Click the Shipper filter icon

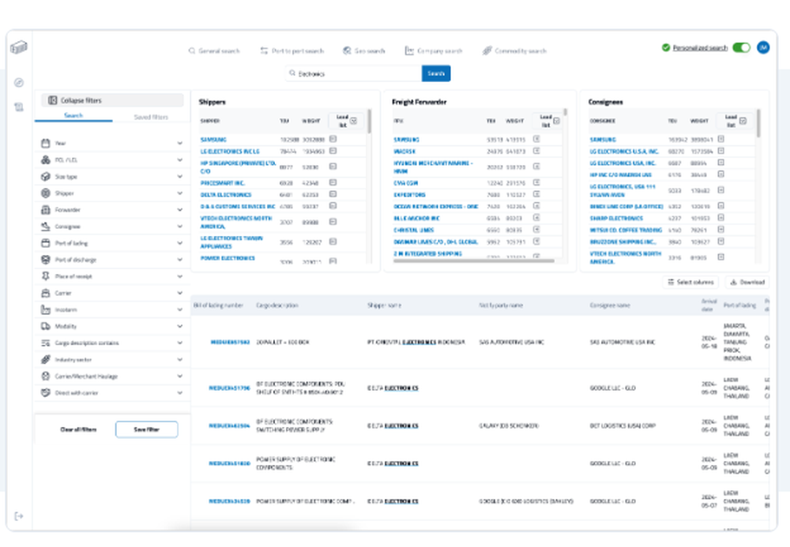pos(45,193)
